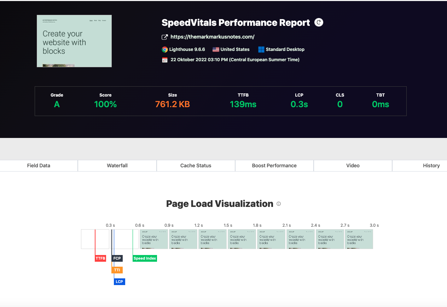Click the Page Load Visualization heading
Screen dimensions: 447x307
tap(220, 204)
